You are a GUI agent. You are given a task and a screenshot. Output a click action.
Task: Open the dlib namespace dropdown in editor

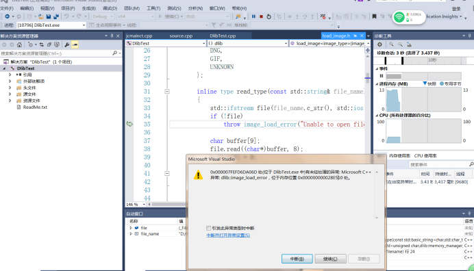tap(247, 44)
